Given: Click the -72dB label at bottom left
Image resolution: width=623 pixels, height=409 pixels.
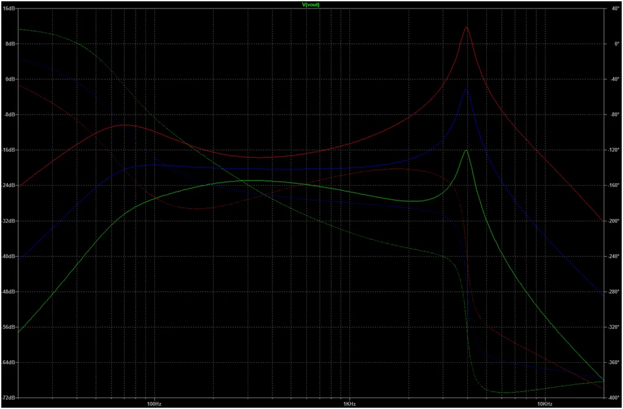Looking at the screenshot, I should pyautogui.click(x=10, y=397).
